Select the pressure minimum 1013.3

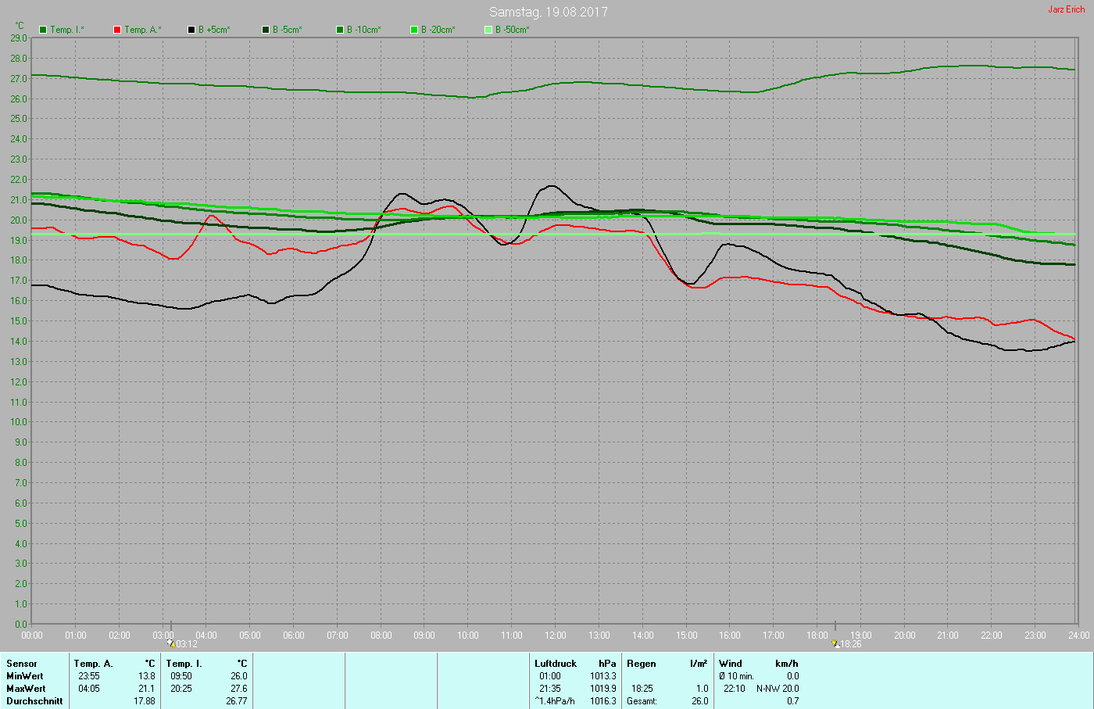603,676
